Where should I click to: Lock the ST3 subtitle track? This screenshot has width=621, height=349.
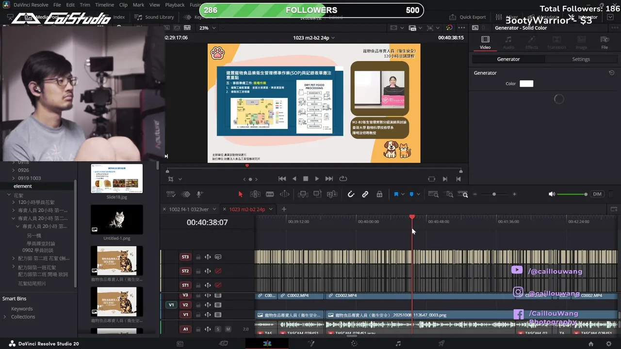[x=198, y=257]
